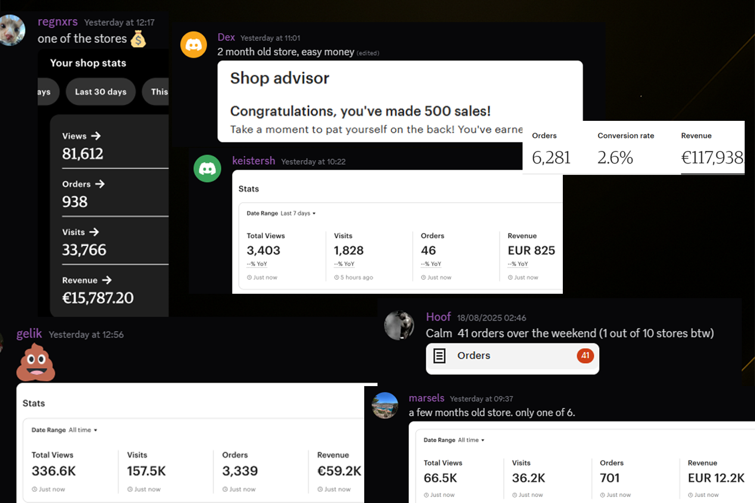
Task: Click Hoof's profile avatar
Action: [399, 325]
